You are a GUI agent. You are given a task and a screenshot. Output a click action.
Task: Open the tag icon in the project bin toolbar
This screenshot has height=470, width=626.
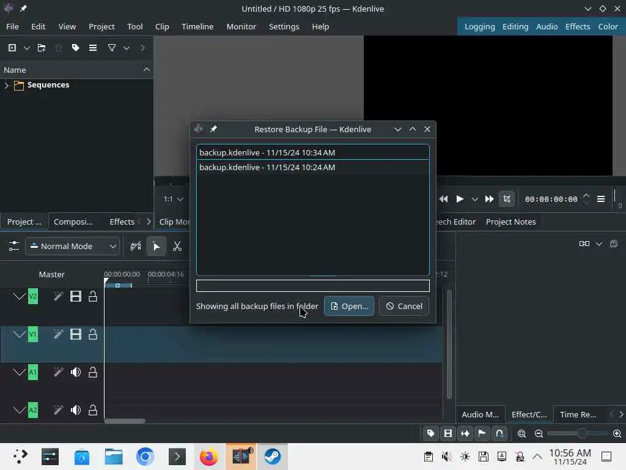click(x=75, y=48)
